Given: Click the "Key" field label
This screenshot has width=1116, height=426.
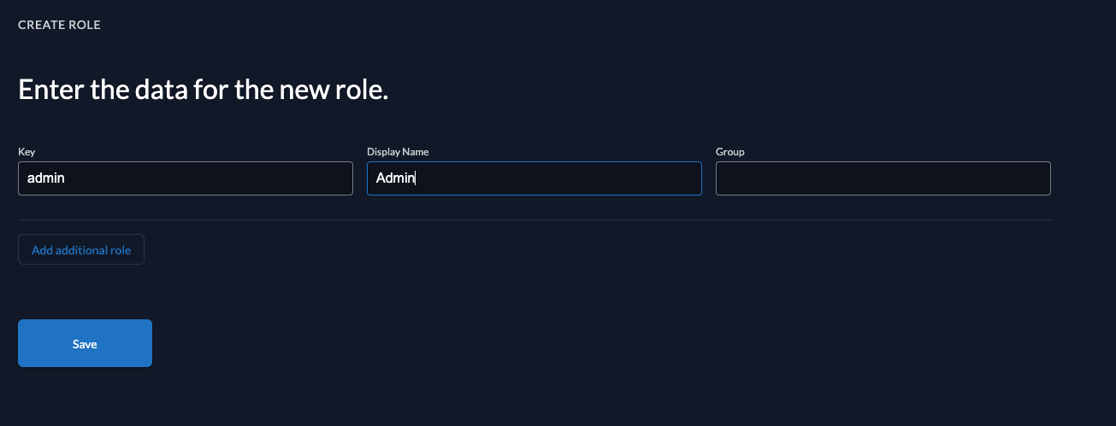Looking at the screenshot, I should coord(27,152).
